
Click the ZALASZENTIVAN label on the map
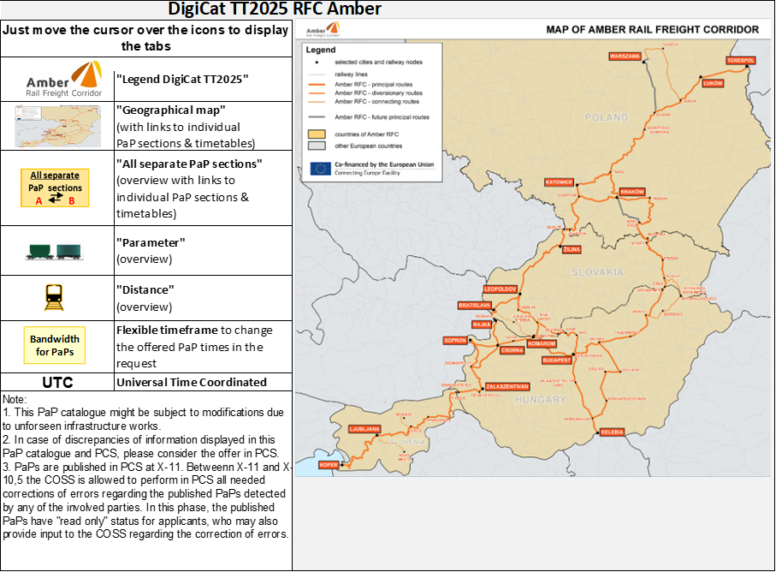tap(507, 387)
